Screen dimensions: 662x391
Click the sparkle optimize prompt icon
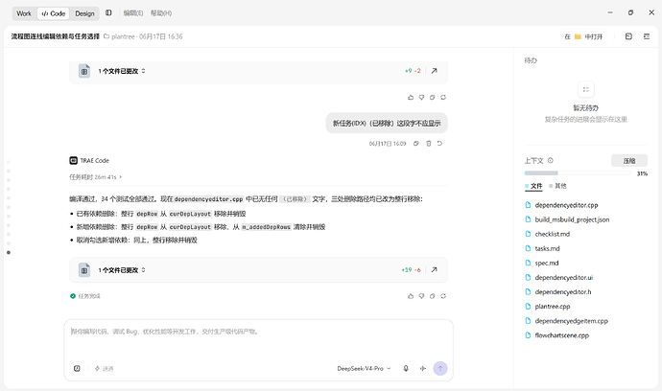[422, 368]
